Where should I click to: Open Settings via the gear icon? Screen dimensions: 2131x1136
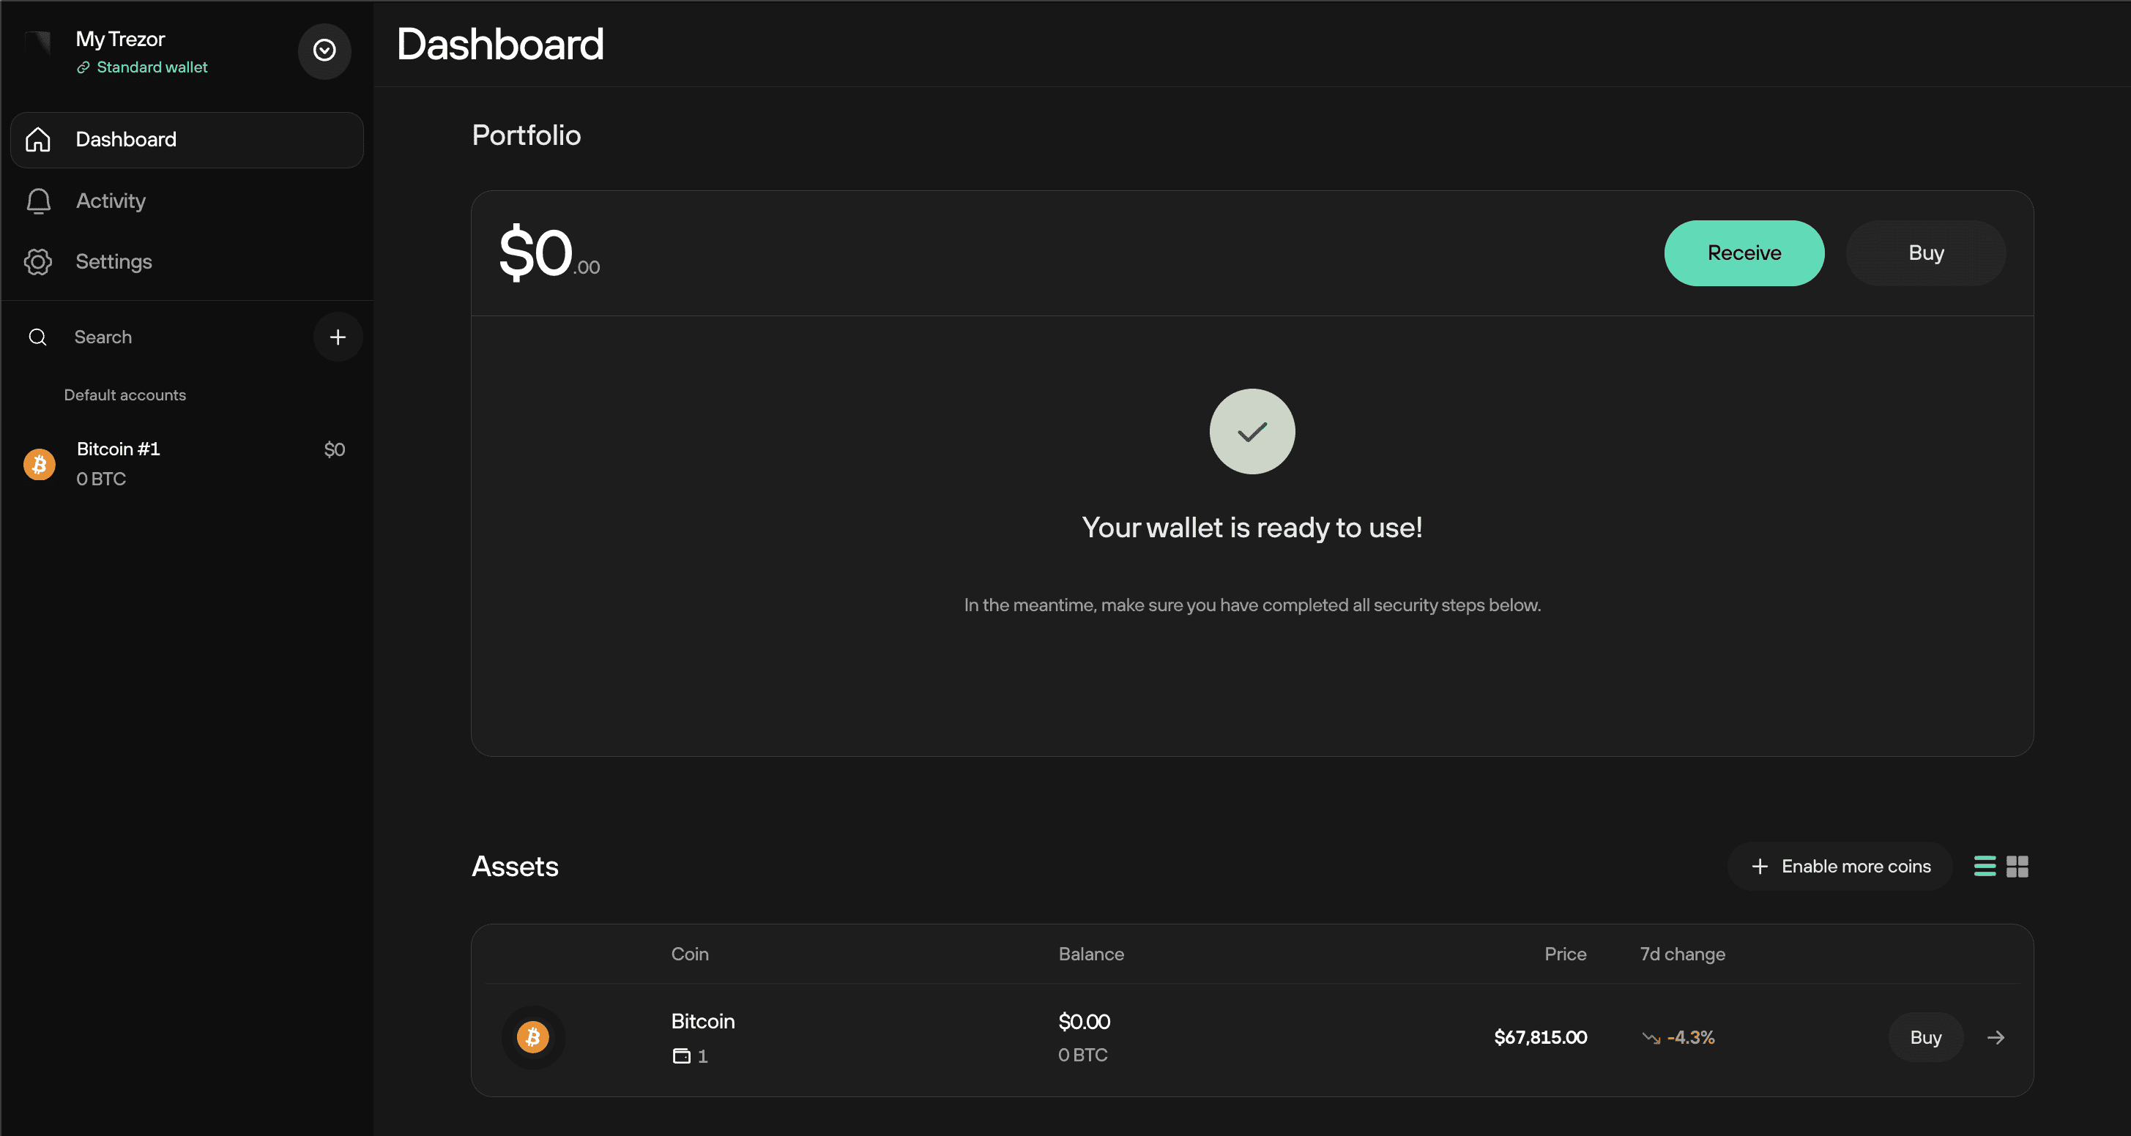pos(38,262)
